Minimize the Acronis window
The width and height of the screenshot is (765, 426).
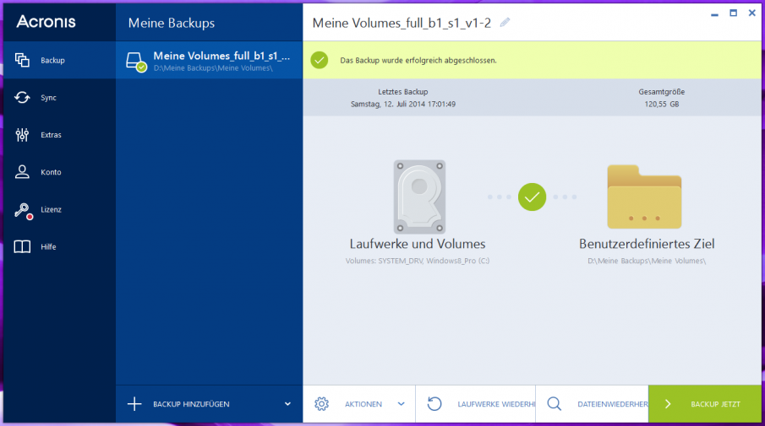pyautogui.click(x=715, y=13)
